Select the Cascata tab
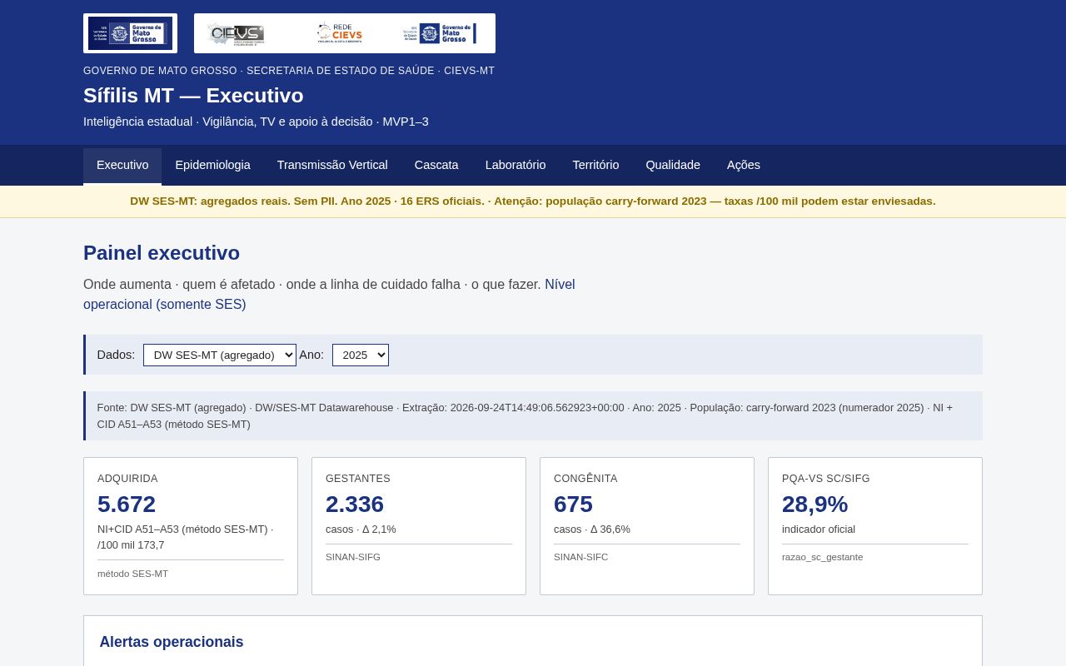Image resolution: width=1066 pixels, height=666 pixels. tap(436, 165)
